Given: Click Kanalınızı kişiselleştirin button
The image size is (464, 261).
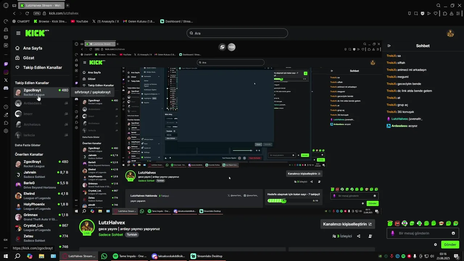Looking at the screenshot, I should coord(348,224).
